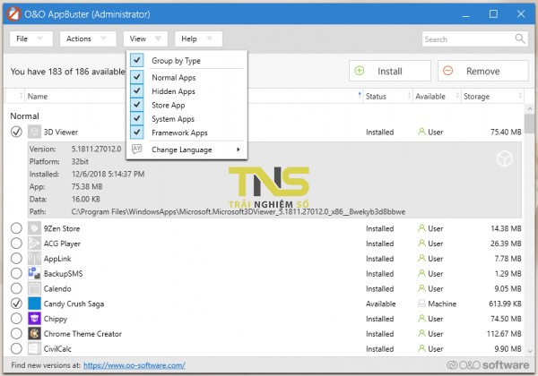Toggle Store App visibility

(136, 105)
